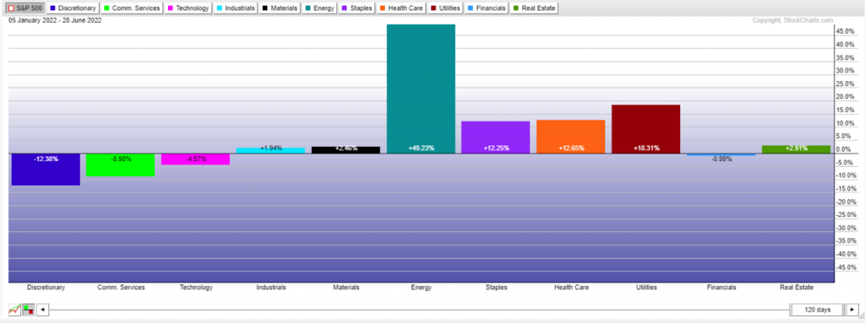The height and width of the screenshot is (323, 865).
Task: Click the Staples x-axis label
Action: coord(496,288)
